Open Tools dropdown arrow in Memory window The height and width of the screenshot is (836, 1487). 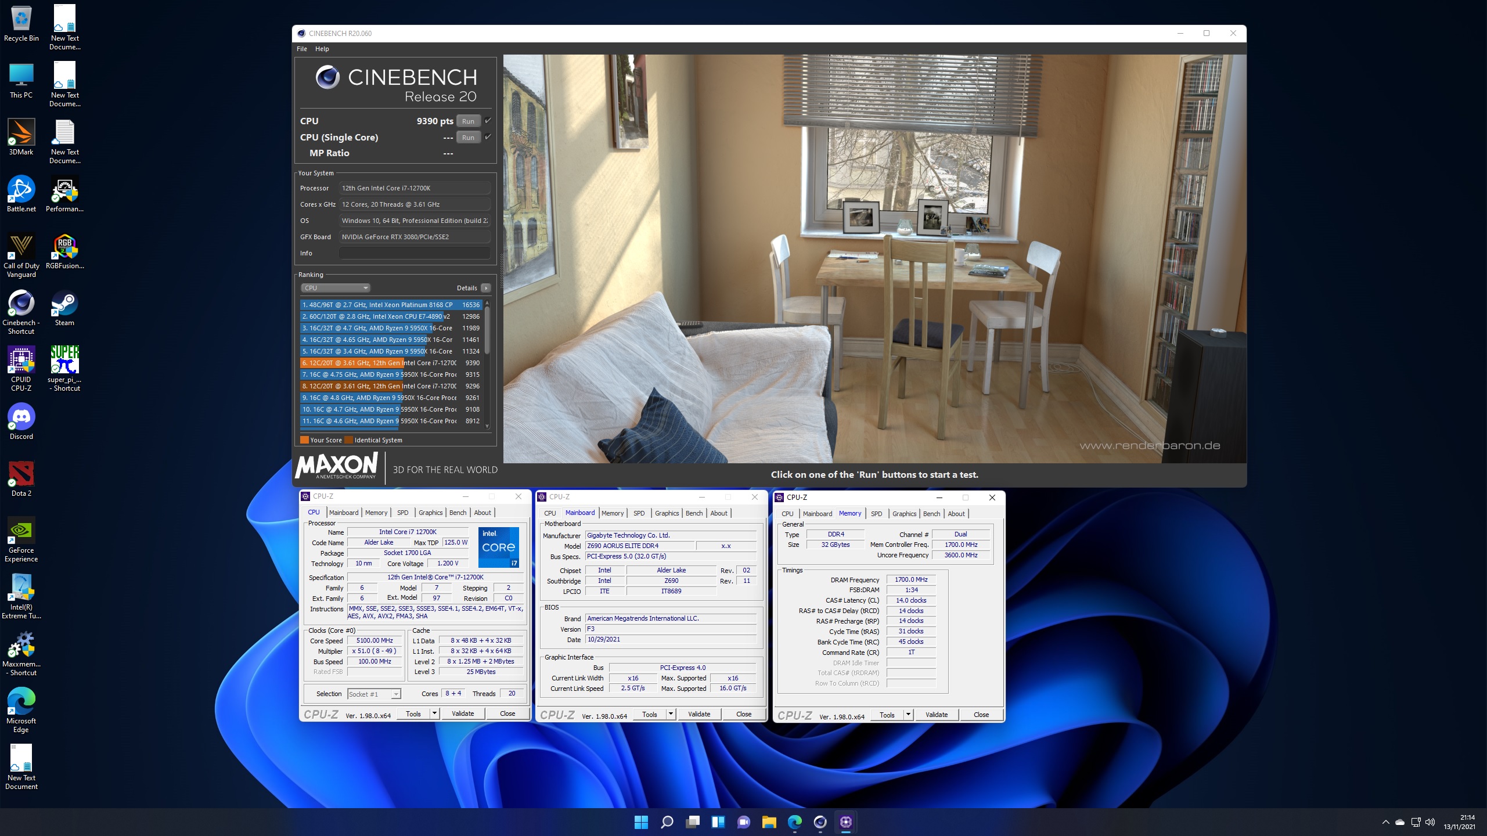908,715
